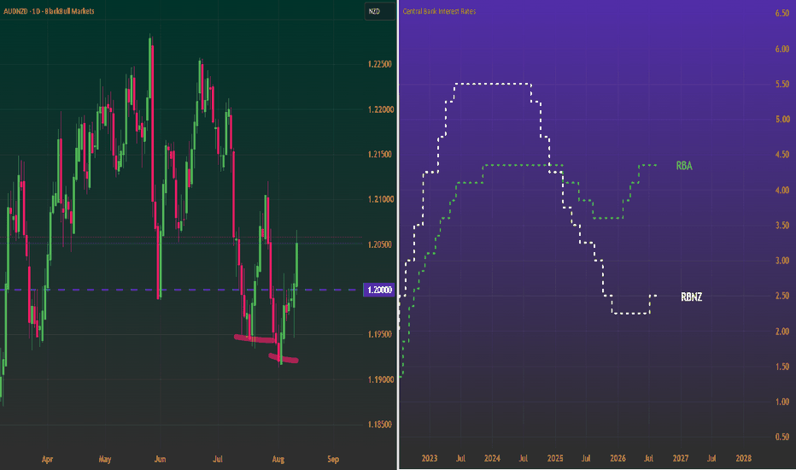Select the RBA series label

click(x=684, y=166)
